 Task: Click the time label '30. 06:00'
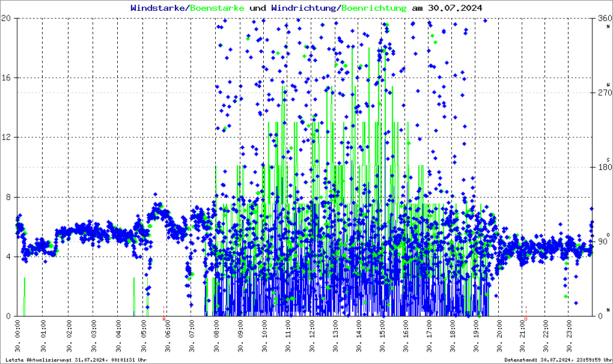pos(167,336)
